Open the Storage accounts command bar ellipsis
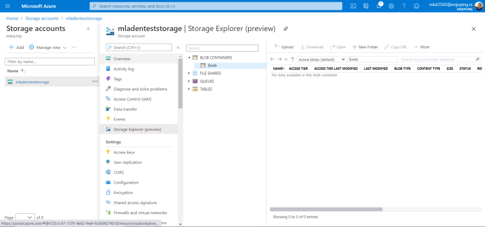The image size is (485, 227). [x=74, y=47]
